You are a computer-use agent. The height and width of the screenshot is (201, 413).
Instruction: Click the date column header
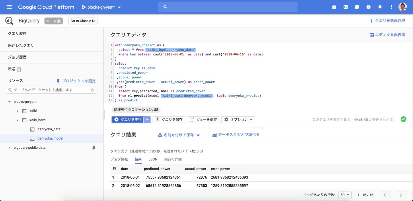[x=124, y=169]
